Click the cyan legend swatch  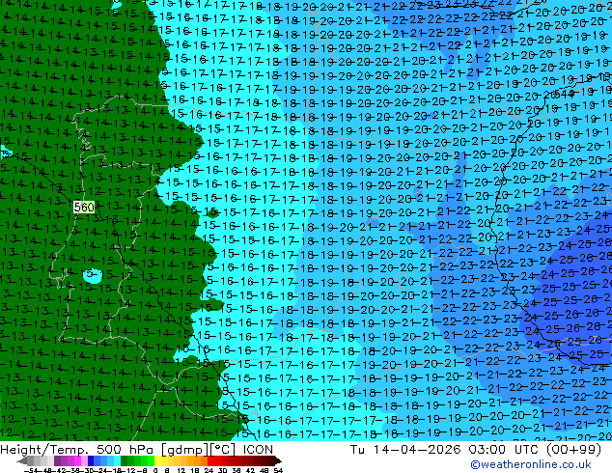117,460
